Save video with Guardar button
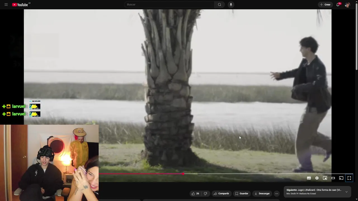Image resolution: width=358 pixels, height=201 pixels. (x=242, y=193)
